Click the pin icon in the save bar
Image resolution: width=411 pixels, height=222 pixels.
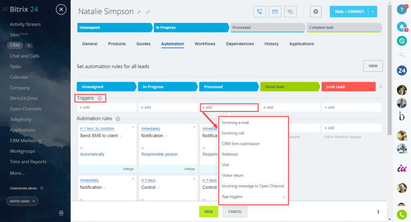[378, 212]
